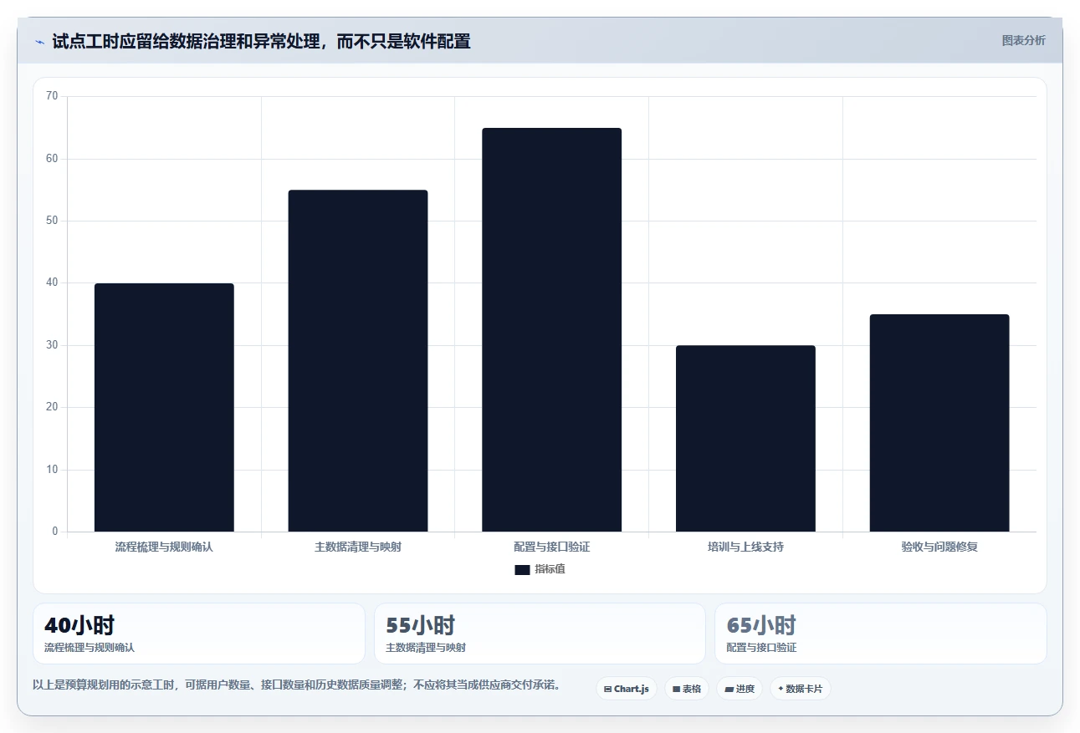Click the 指标值 legend text
The image size is (1080, 733).
(x=550, y=569)
